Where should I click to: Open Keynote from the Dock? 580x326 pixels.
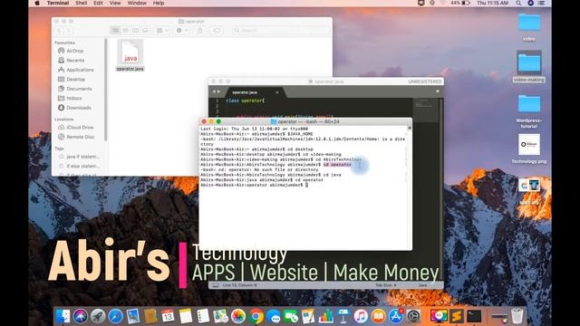click(x=343, y=316)
